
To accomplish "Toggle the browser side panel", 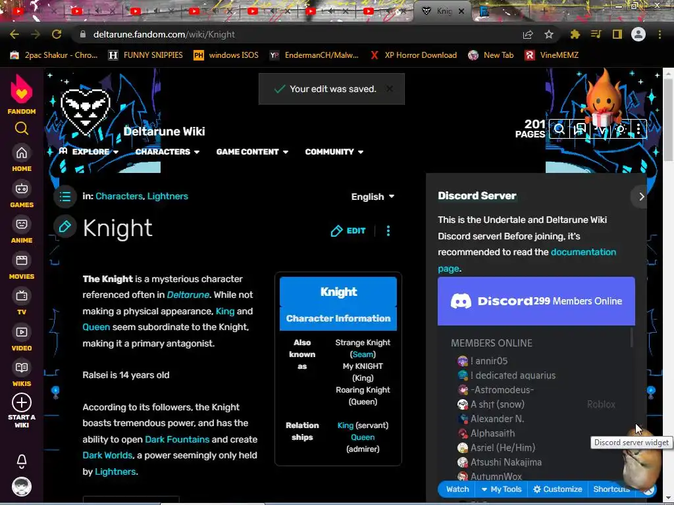I will point(617,34).
